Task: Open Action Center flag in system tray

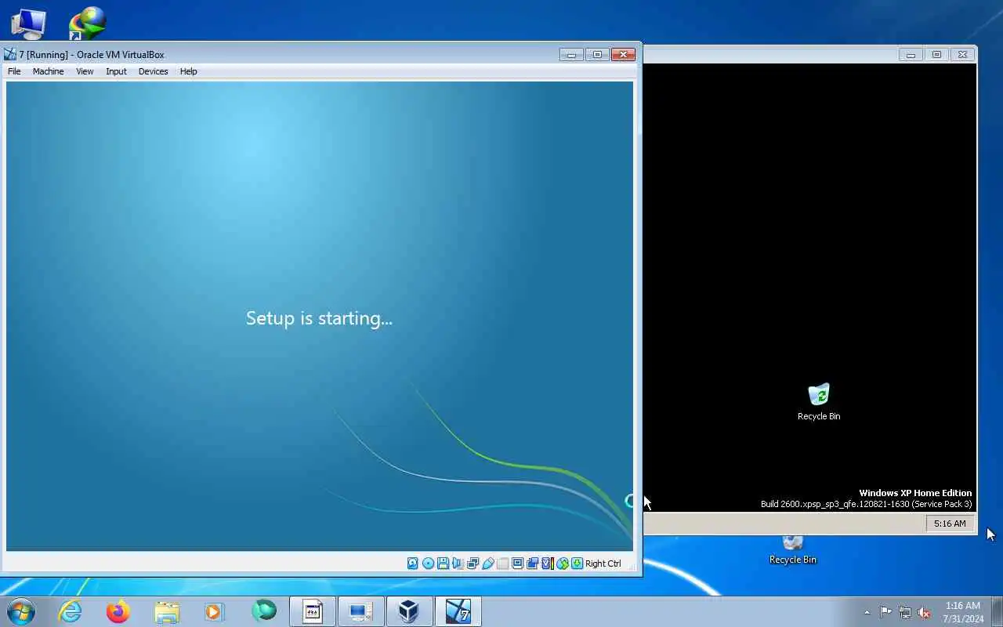Action: [x=885, y=612]
